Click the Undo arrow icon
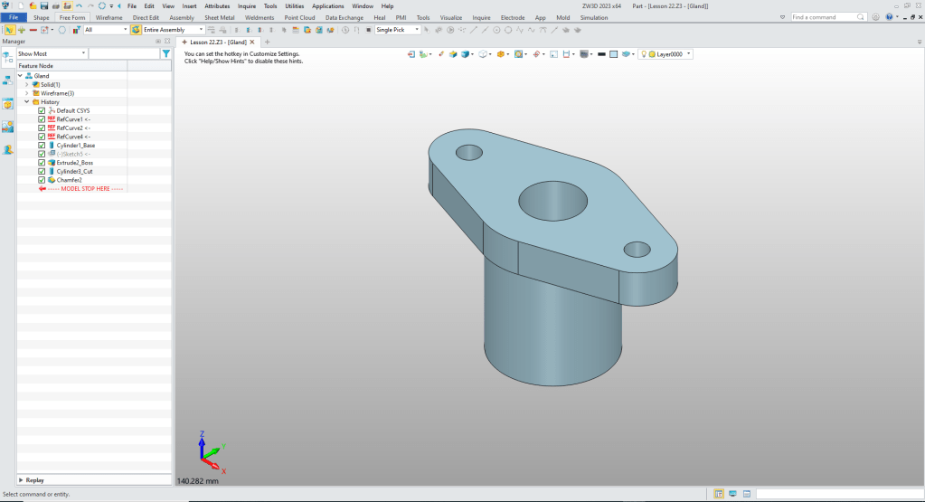 (x=79, y=5)
